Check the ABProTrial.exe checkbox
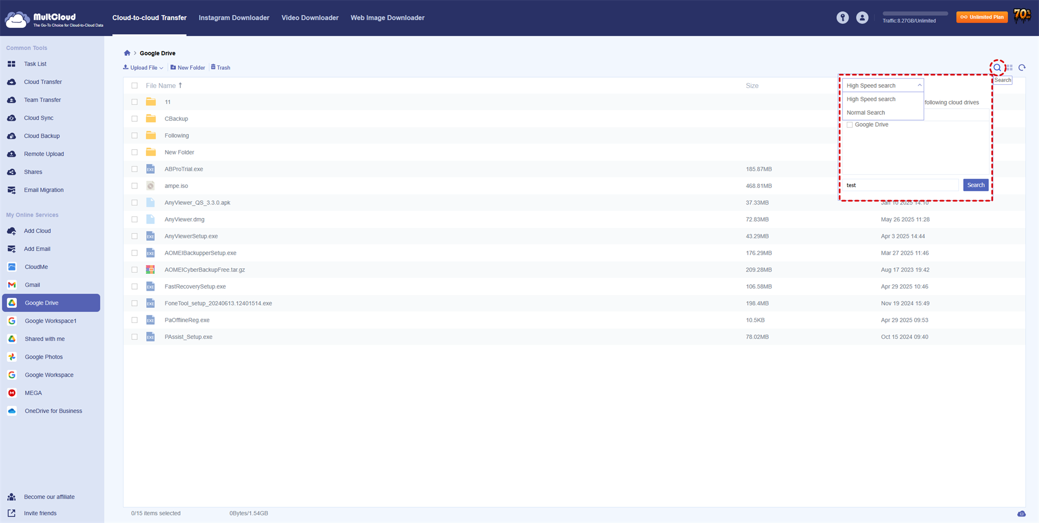The image size is (1039, 523). (134, 169)
